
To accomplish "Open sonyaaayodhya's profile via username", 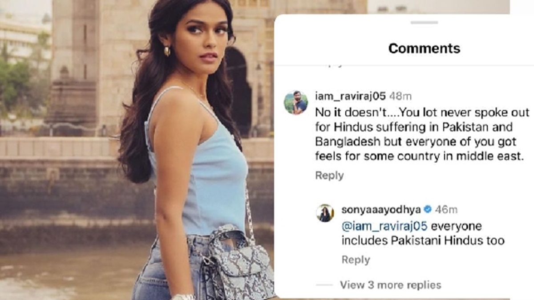I will [381, 209].
